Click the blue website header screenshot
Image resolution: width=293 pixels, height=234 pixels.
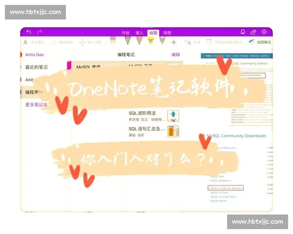pos(236,56)
